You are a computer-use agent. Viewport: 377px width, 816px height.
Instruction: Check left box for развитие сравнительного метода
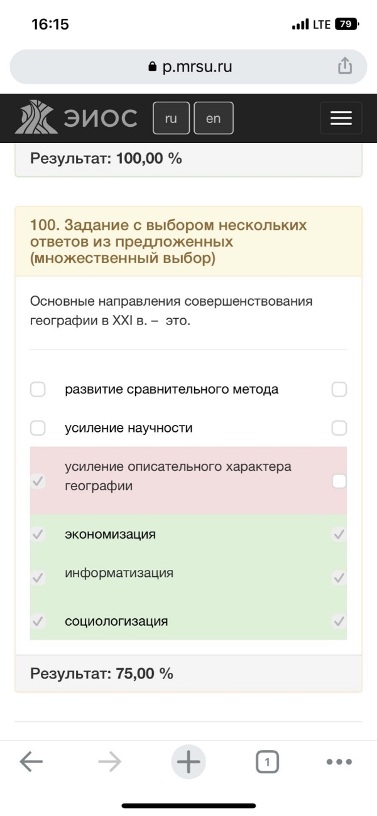point(38,389)
